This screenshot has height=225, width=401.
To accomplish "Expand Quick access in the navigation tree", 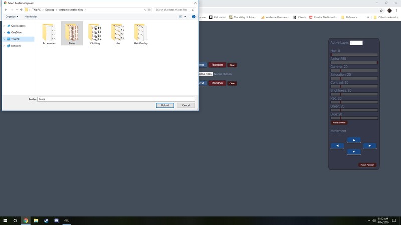I will 4,26.
